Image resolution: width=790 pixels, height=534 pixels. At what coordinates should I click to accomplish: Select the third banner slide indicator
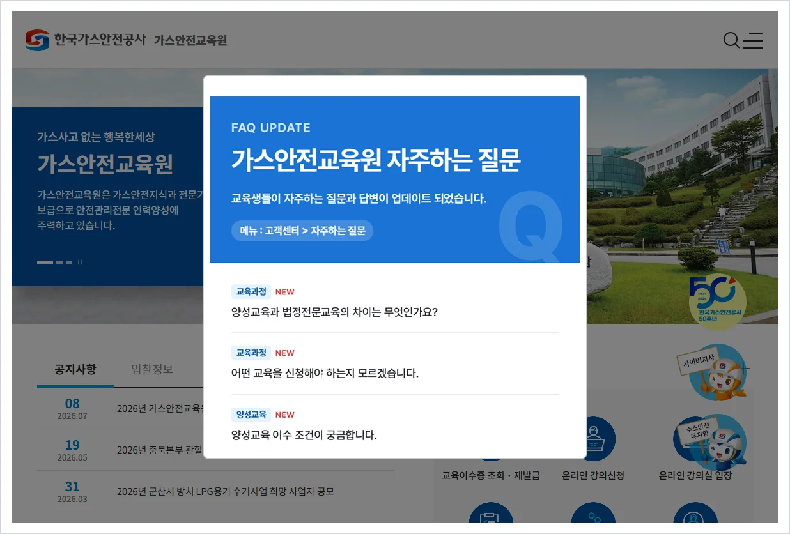68,262
